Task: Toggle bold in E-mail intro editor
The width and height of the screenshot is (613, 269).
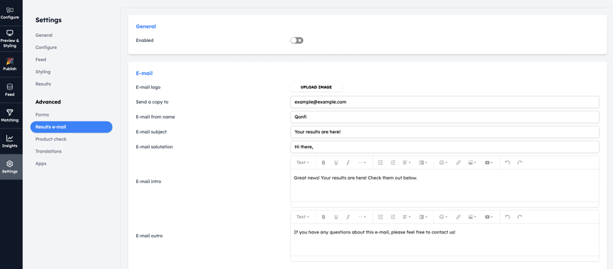Action: (324, 163)
